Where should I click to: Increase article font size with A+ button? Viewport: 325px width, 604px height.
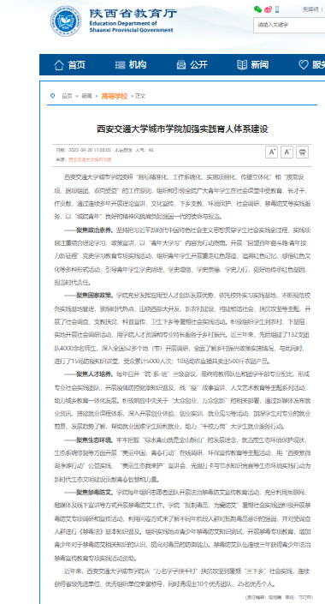pos(271,152)
